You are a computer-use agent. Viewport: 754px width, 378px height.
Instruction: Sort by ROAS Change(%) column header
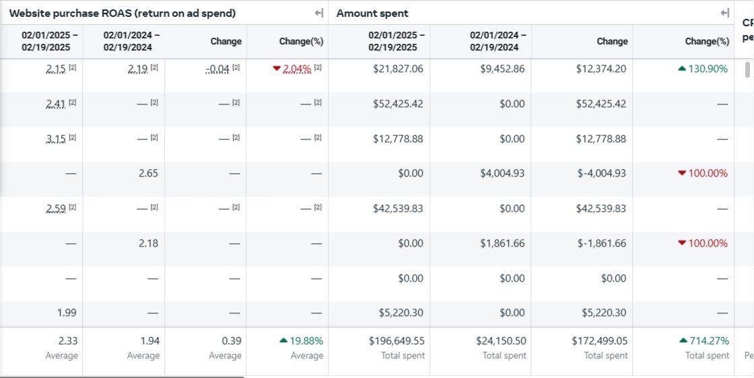click(x=301, y=41)
